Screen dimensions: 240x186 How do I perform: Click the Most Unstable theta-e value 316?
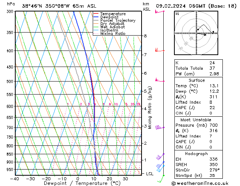[213, 131]
